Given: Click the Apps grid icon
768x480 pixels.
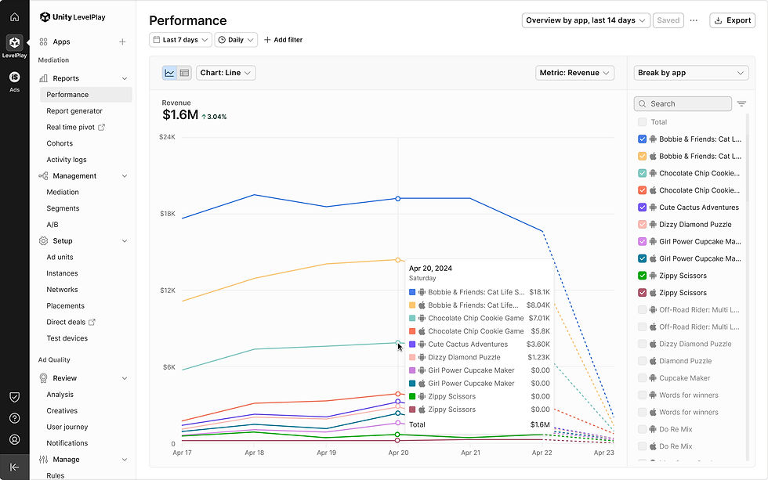Looking at the screenshot, I should pos(44,42).
